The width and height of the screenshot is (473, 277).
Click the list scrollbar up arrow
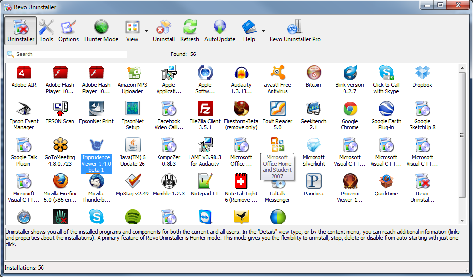coord(462,68)
